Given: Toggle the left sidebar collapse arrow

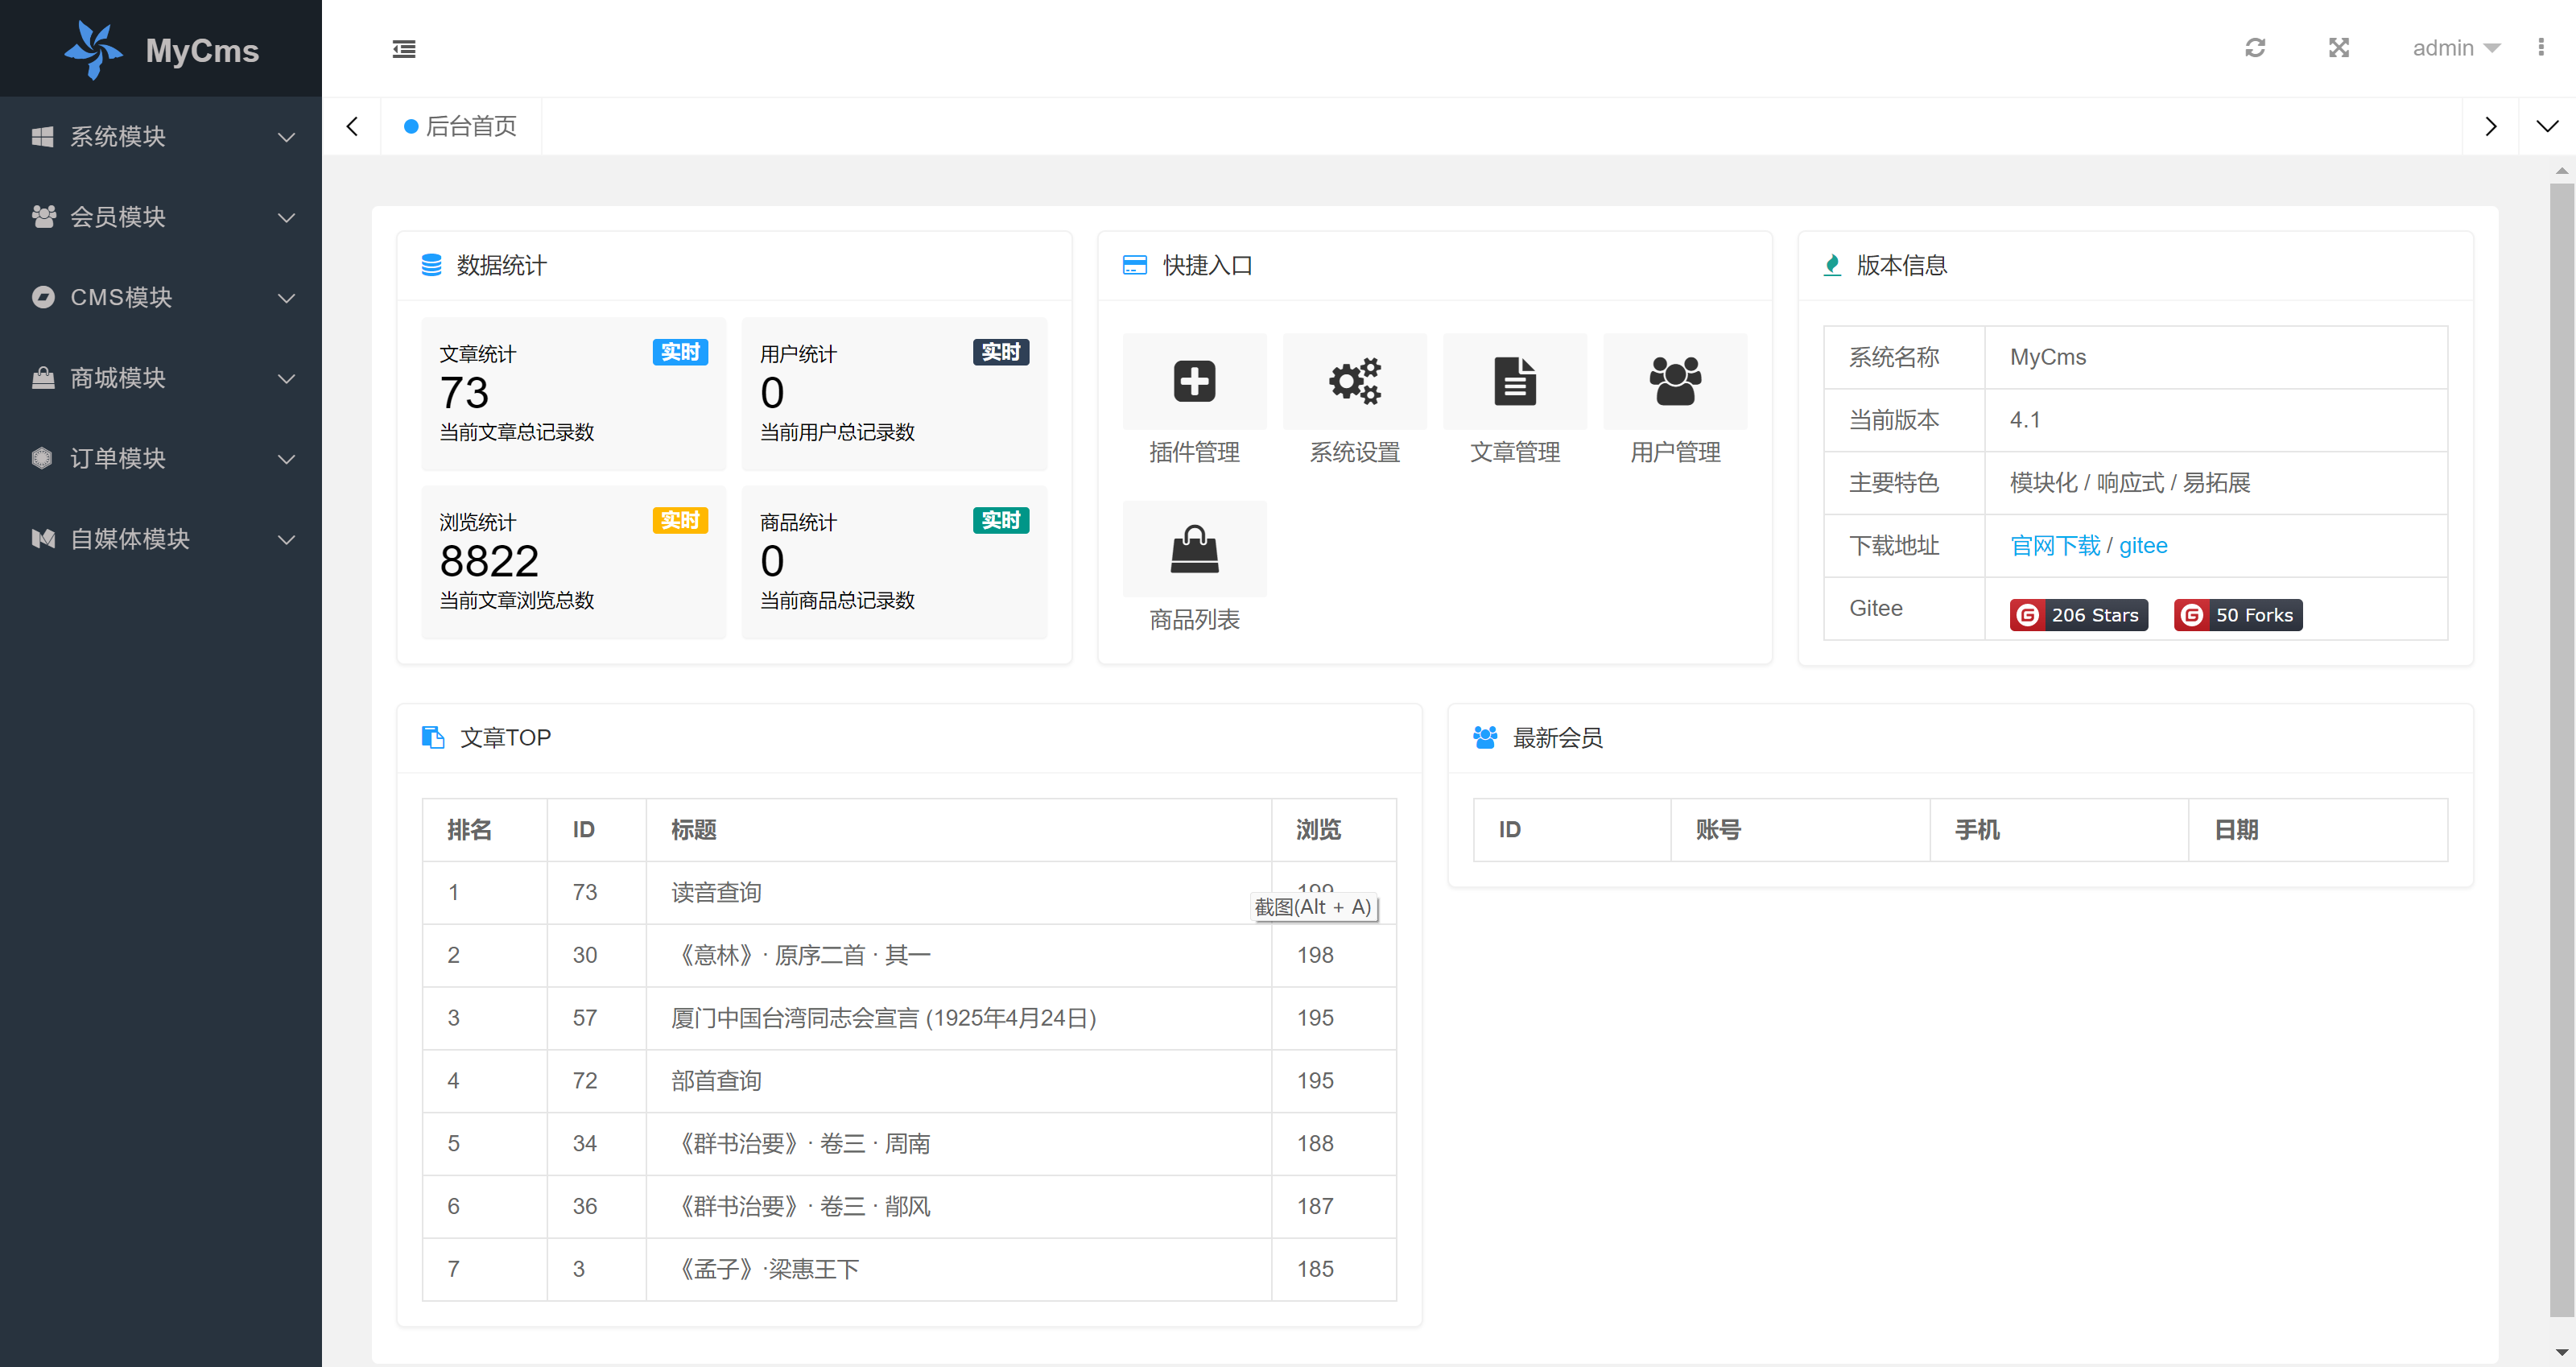Looking at the screenshot, I should coord(404,49).
